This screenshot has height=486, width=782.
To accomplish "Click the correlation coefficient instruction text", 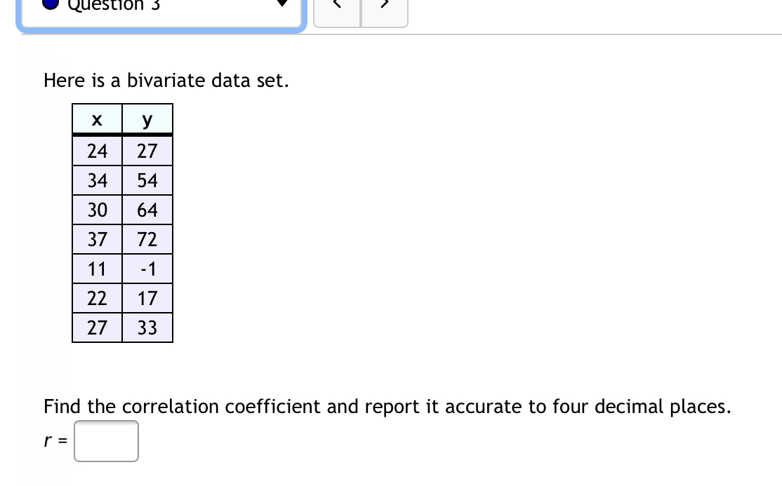I will 387,407.
